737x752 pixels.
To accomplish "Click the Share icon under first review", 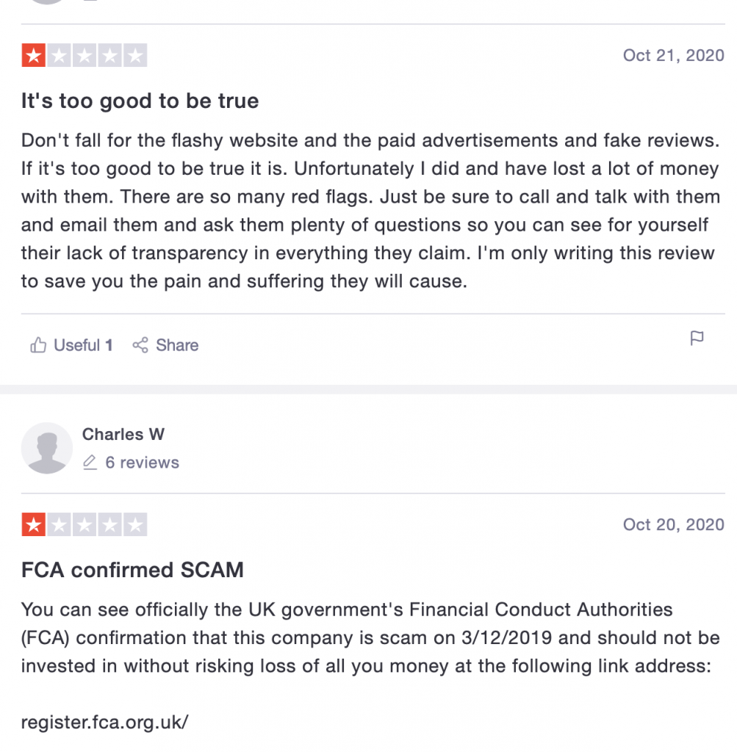I will (x=140, y=345).
